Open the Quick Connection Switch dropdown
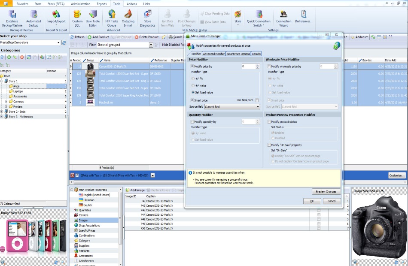408x266 pixels. [x=259, y=18]
